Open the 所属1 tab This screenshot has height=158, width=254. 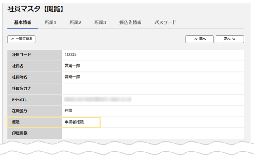tap(50, 22)
